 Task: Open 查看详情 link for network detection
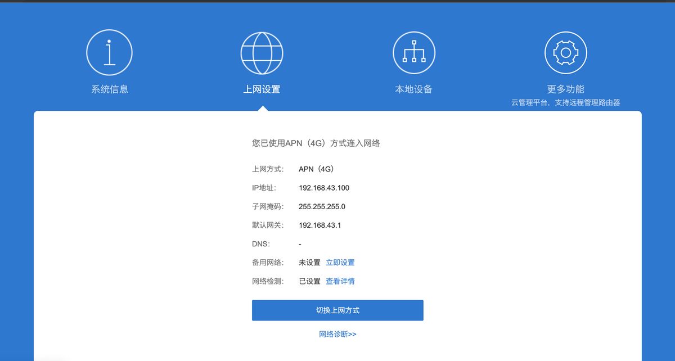pyautogui.click(x=340, y=281)
